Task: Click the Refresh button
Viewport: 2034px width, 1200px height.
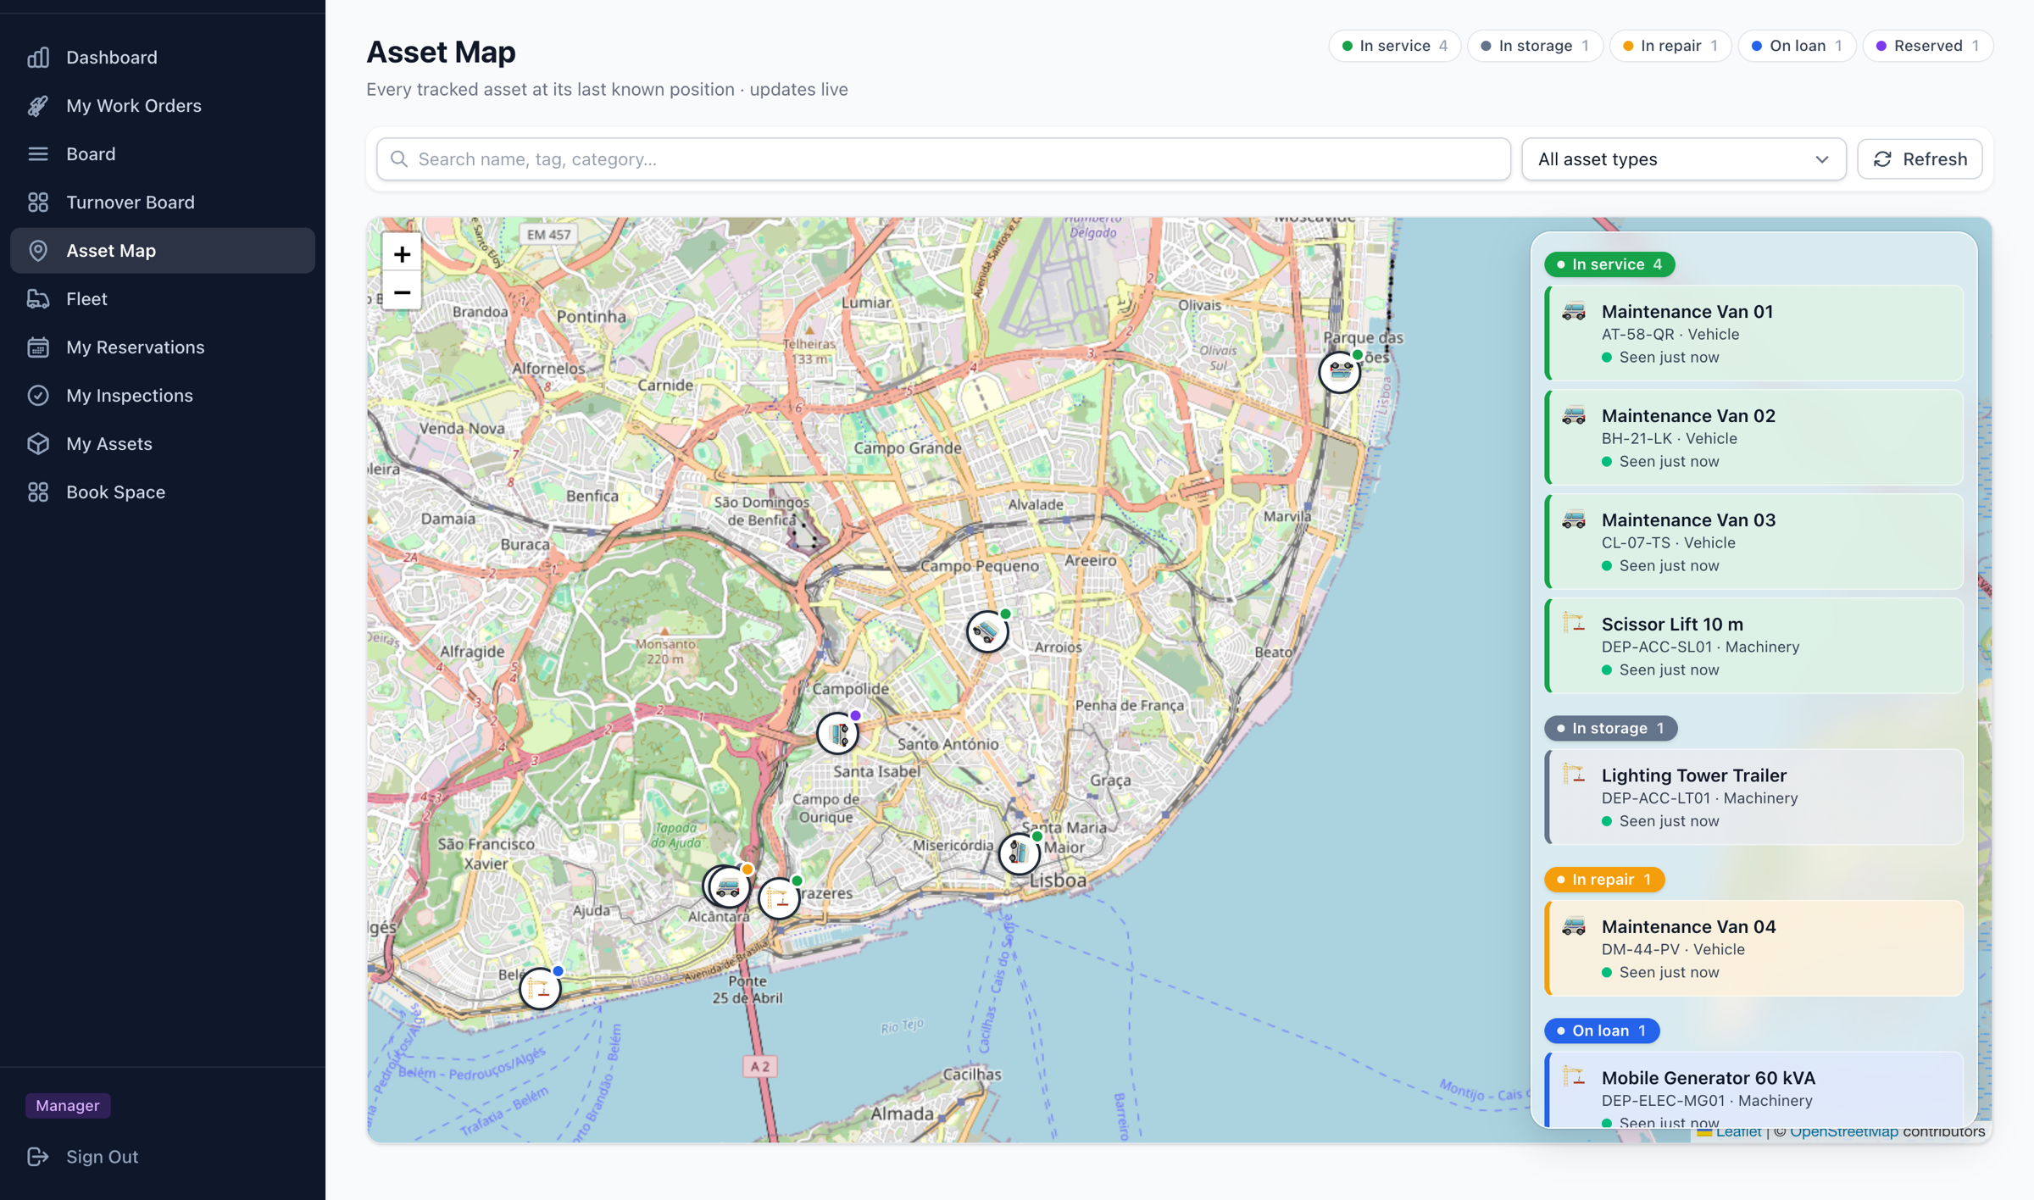Action: tap(1920, 159)
